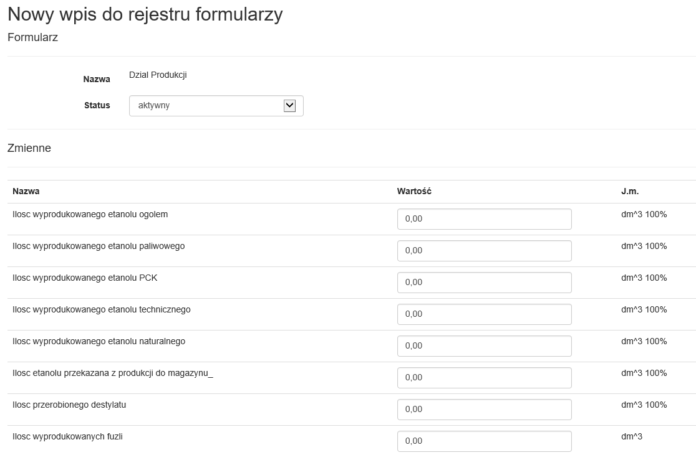696x455 pixels.
Task: Select the przerobionego destylatu value input
Action: (484, 410)
